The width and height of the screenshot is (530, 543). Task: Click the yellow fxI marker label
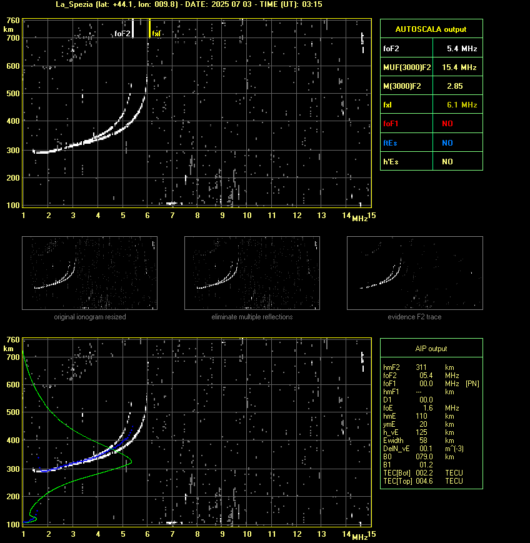click(156, 34)
